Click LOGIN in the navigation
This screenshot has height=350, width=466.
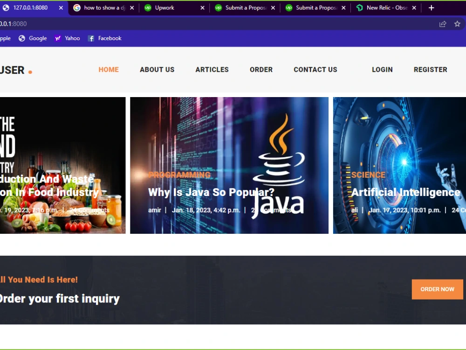point(382,70)
